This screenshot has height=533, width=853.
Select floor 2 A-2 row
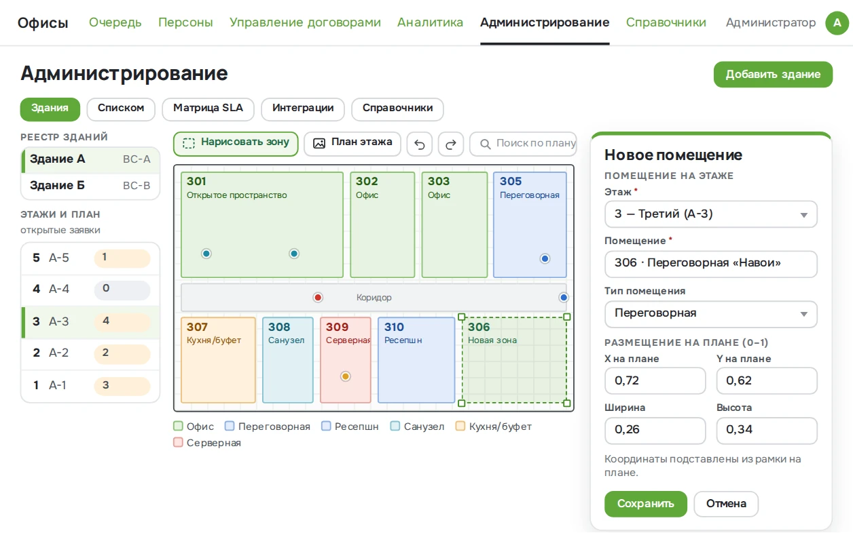90,353
